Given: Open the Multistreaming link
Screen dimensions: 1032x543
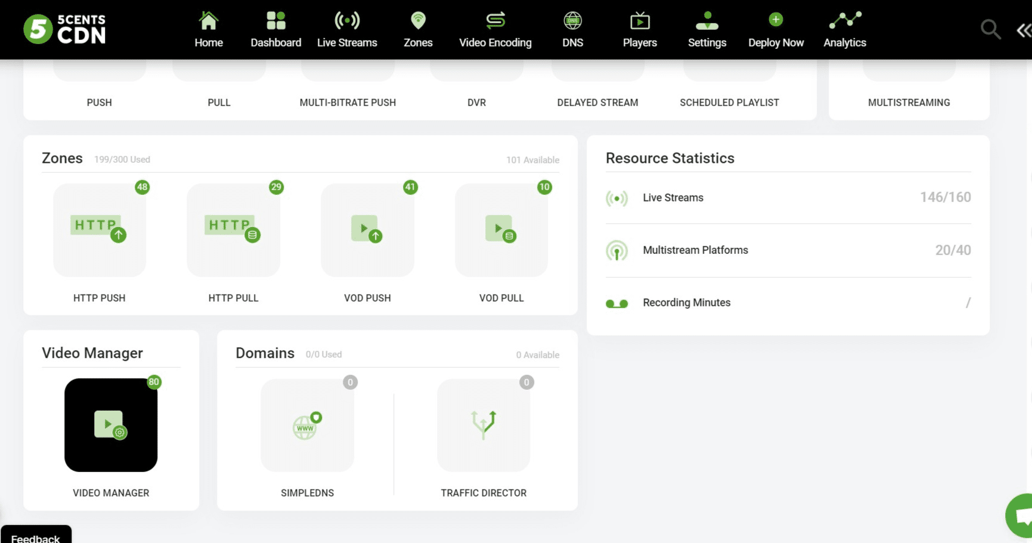Looking at the screenshot, I should [x=909, y=103].
